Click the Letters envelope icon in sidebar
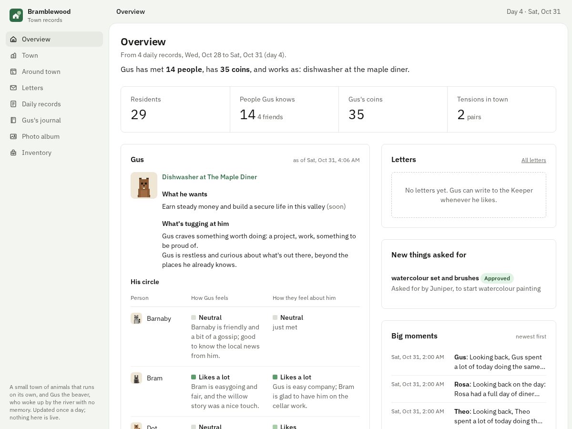572x429 pixels. pos(13,88)
